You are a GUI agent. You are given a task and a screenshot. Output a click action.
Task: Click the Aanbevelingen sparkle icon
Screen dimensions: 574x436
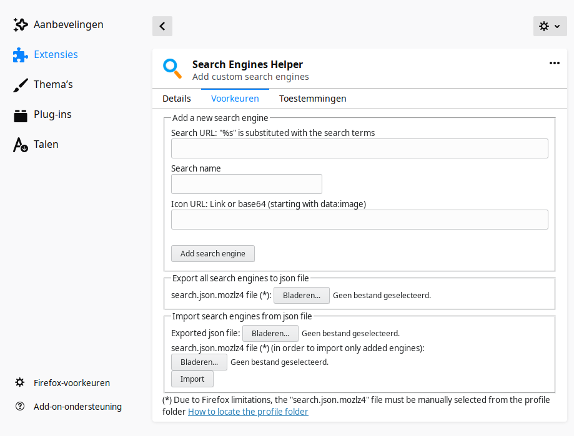[21, 25]
